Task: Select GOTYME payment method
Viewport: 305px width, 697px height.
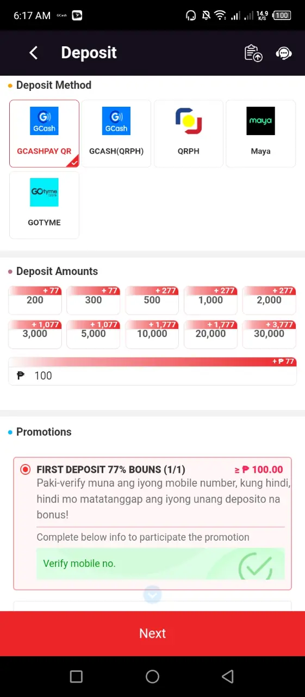Action: point(44,205)
